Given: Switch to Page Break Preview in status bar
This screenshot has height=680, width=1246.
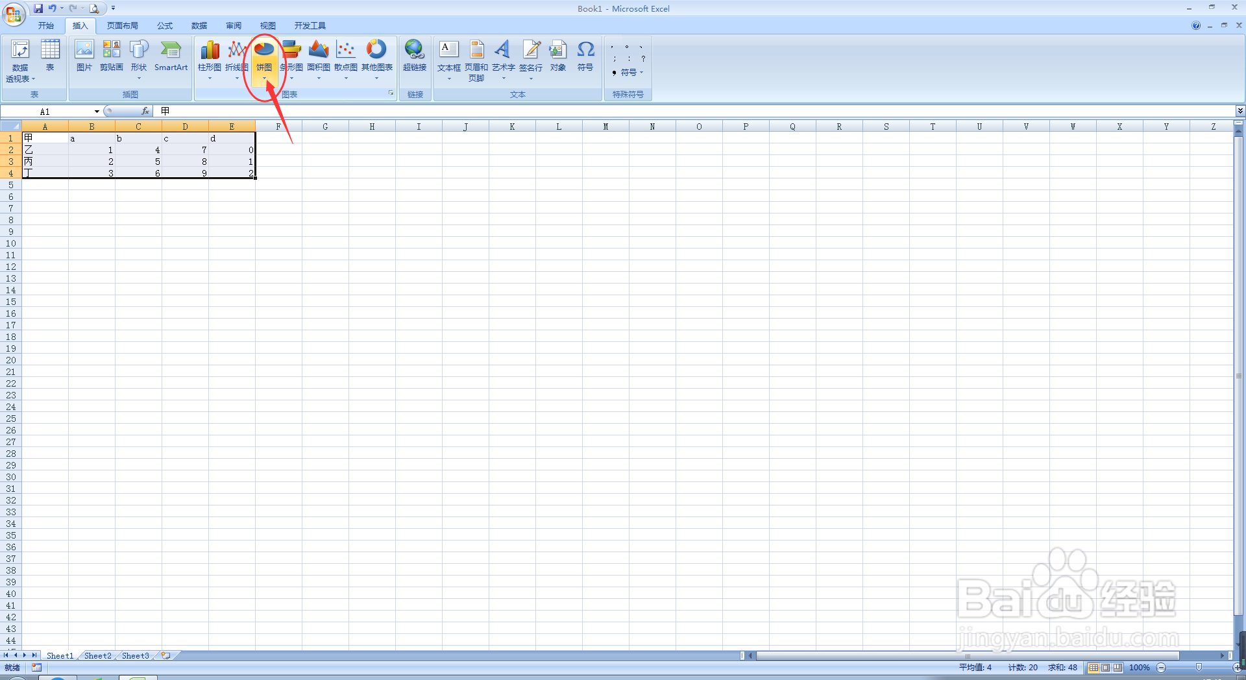Looking at the screenshot, I should [1118, 667].
